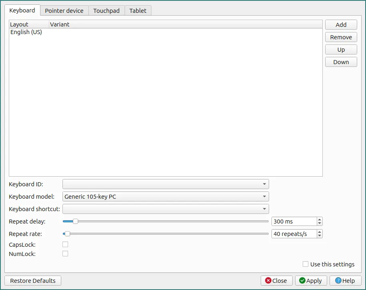Decrease repeat delay with down arrow
Image resolution: width=366 pixels, height=290 pixels.
point(320,224)
